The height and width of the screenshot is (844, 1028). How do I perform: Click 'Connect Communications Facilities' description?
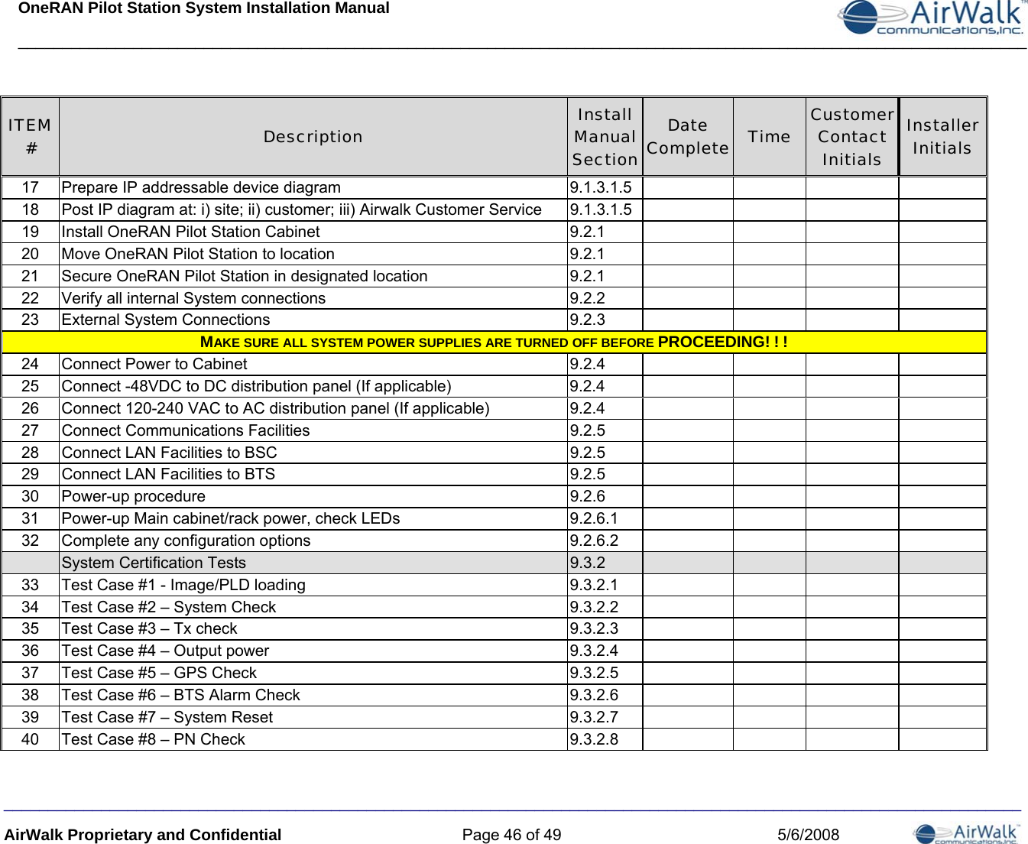(x=186, y=430)
